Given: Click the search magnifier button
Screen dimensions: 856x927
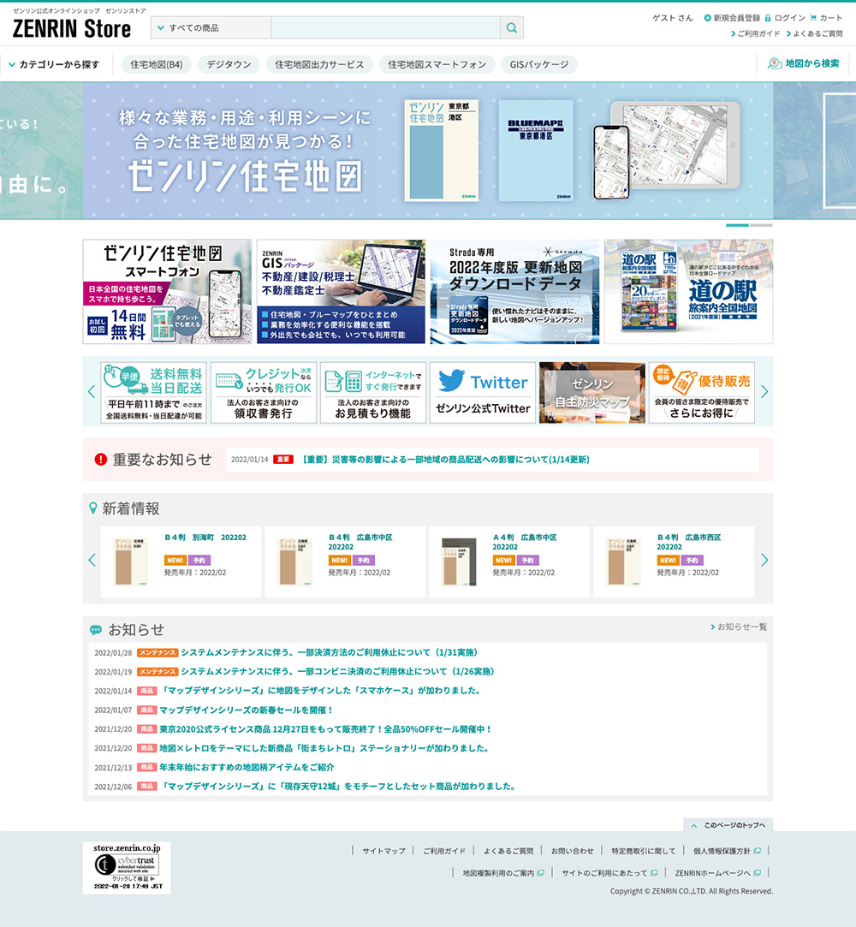Looking at the screenshot, I should pos(512,27).
